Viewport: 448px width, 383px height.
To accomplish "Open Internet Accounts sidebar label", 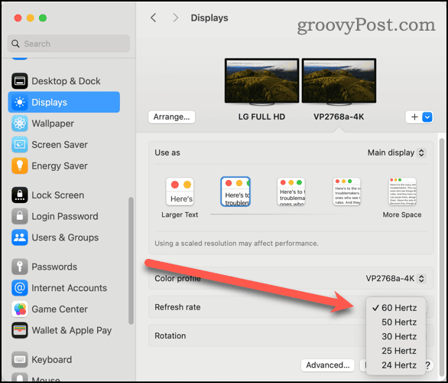I will (x=69, y=288).
